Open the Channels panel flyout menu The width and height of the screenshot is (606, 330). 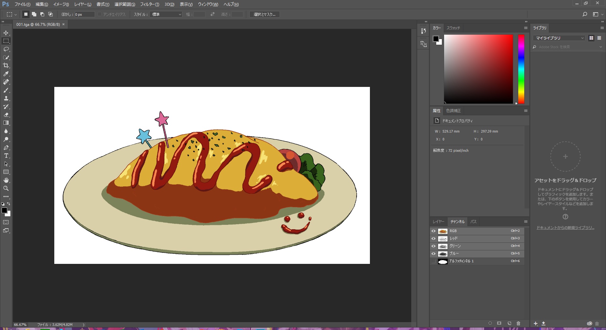pyautogui.click(x=526, y=222)
